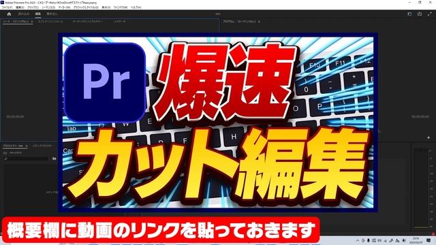Switch to the 書き出し Export tab
The width and height of the screenshot is (436, 245).
52,14
